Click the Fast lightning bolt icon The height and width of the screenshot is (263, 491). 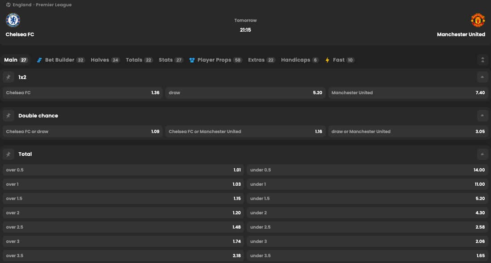tap(327, 60)
